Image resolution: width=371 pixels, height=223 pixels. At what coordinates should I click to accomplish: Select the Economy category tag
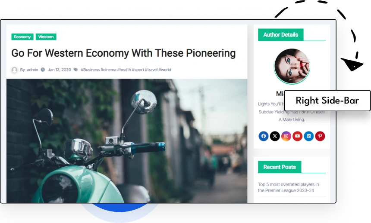coord(22,37)
